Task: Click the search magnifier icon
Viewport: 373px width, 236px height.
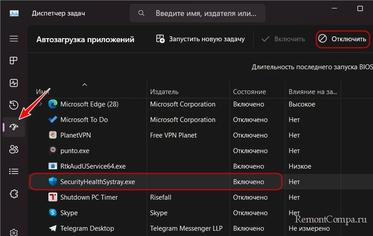Action: click(141, 13)
